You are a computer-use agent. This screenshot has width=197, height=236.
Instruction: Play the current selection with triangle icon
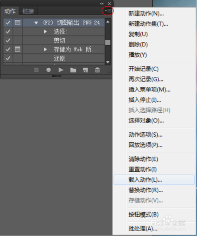pos(61,70)
